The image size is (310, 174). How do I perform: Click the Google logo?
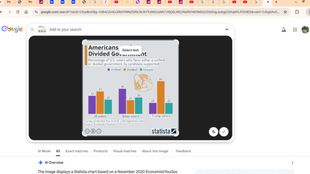[x=12, y=29]
